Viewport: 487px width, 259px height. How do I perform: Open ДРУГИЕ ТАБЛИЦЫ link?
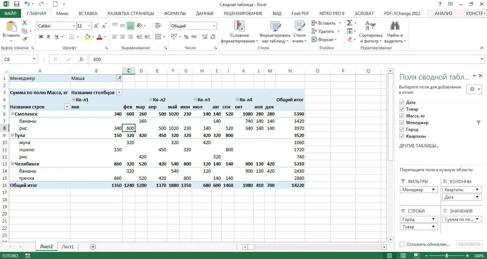[x=419, y=146]
